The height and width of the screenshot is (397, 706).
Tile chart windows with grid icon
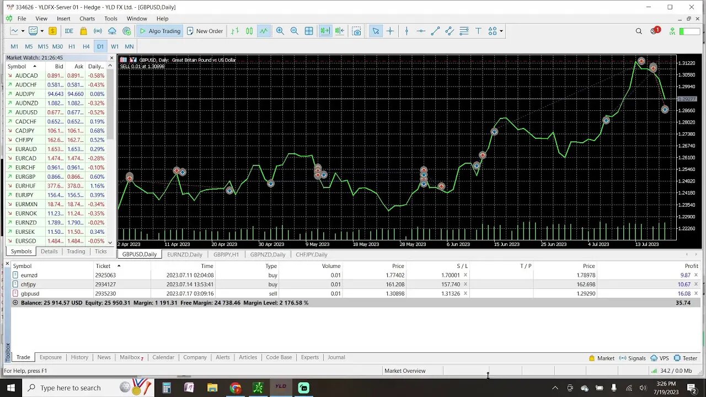coord(309,31)
